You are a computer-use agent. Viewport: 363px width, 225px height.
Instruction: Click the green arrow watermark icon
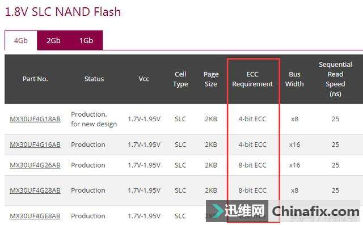tap(217, 211)
